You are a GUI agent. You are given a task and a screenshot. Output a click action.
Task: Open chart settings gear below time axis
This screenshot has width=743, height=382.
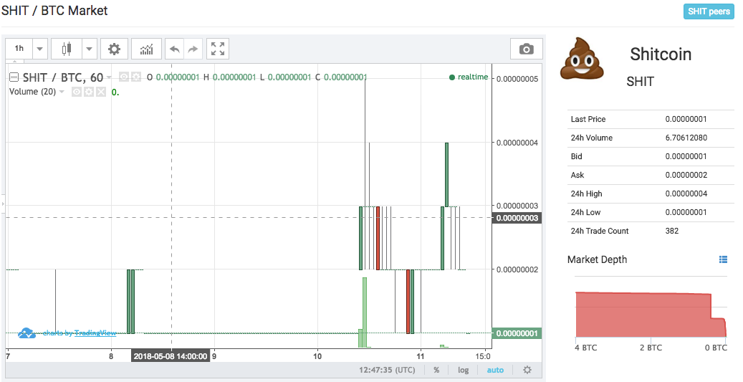tap(527, 370)
